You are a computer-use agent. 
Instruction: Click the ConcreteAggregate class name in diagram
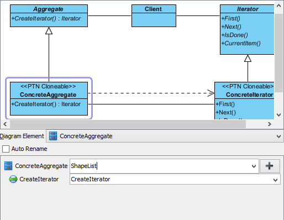pos(48,95)
